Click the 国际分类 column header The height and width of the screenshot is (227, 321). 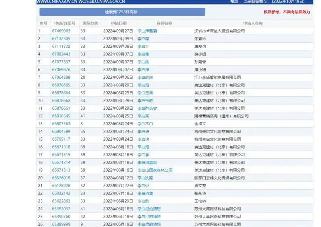tap(90, 23)
